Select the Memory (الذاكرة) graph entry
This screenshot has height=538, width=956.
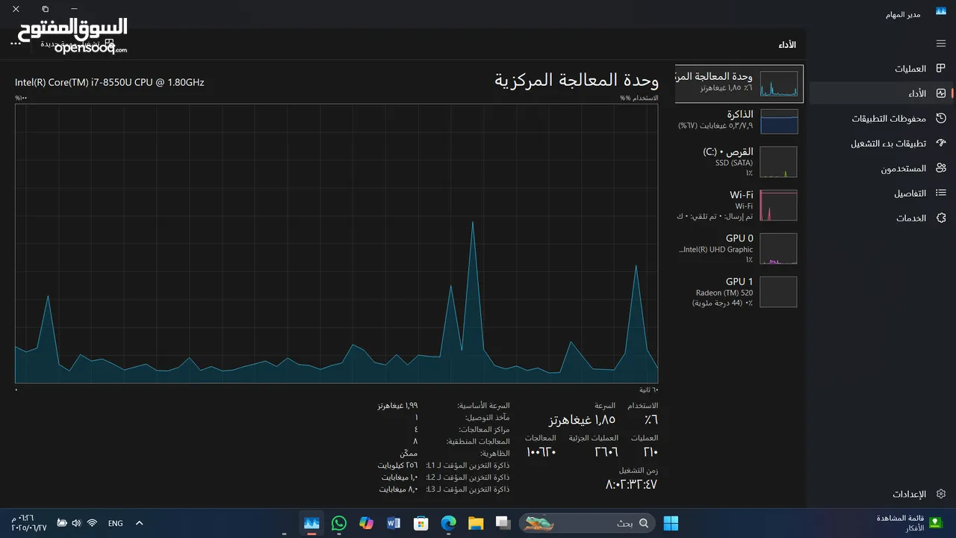[738, 120]
